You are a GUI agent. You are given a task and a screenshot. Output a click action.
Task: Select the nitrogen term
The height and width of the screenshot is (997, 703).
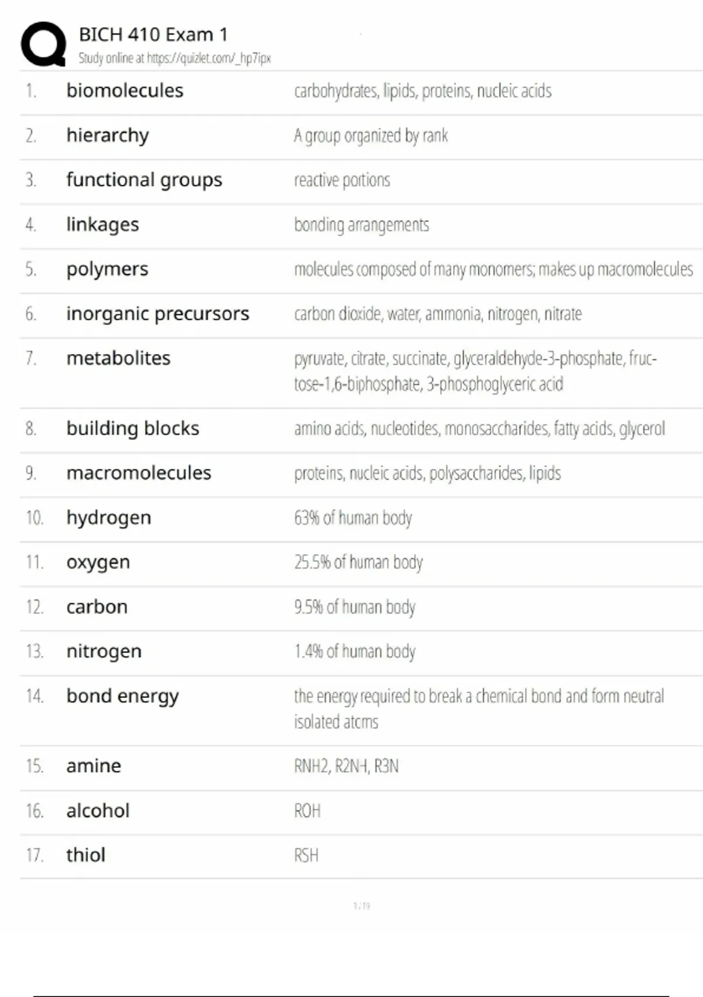click(104, 652)
